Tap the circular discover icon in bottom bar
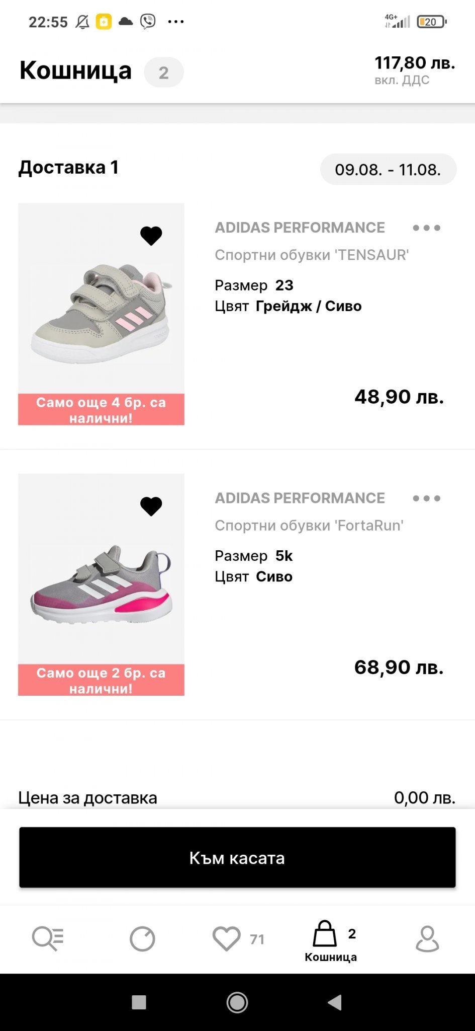 tap(142, 939)
